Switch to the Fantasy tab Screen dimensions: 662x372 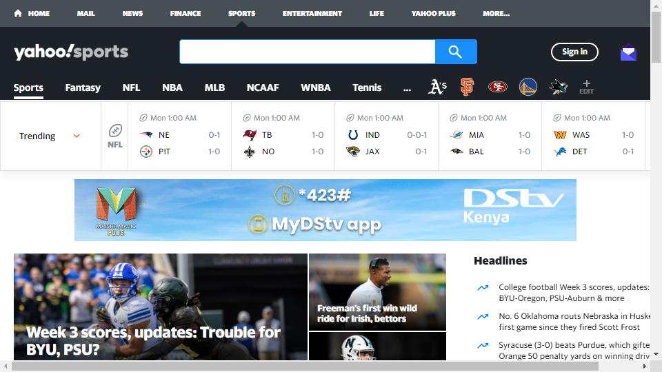pyautogui.click(x=83, y=87)
